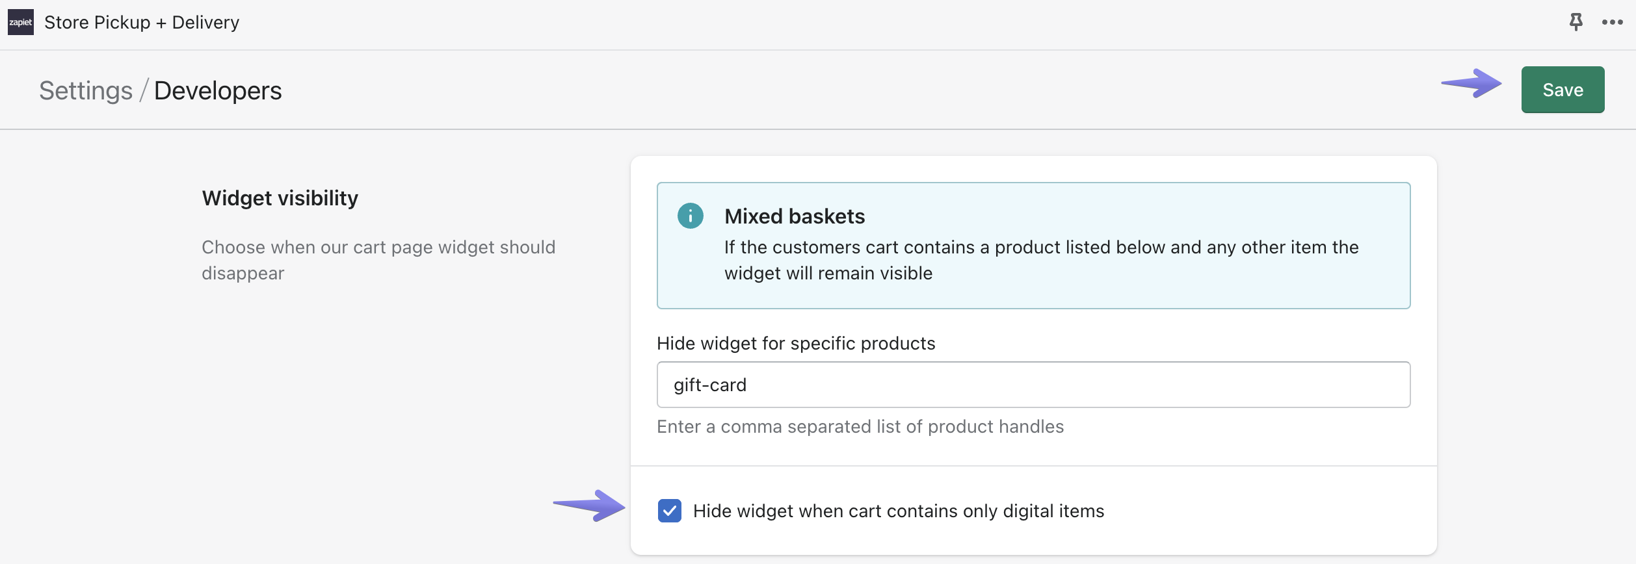Click the Hide widget for specific products label
This screenshot has width=1636, height=564.
795,343
